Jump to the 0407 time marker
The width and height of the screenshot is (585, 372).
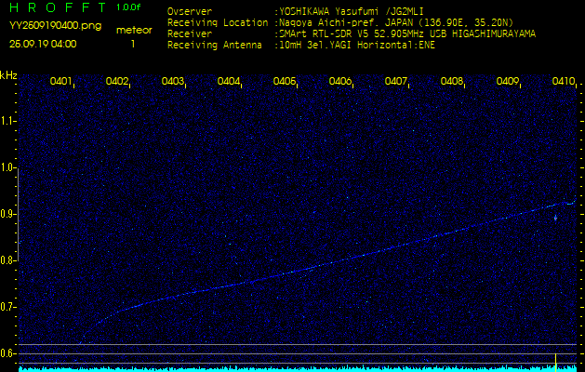click(x=396, y=82)
